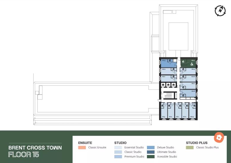
Task: Click the FLOOR 16 heading
Action: coord(24,154)
